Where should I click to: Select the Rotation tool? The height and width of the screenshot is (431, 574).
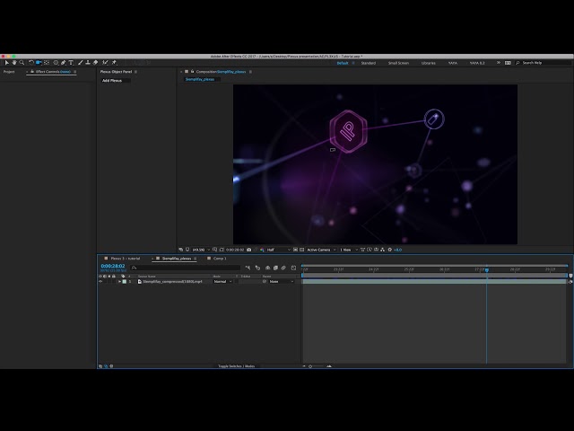pyautogui.click(x=31, y=63)
